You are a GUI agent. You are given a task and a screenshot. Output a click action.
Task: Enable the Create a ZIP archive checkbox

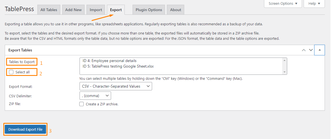pyautogui.click(x=81, y=104)
